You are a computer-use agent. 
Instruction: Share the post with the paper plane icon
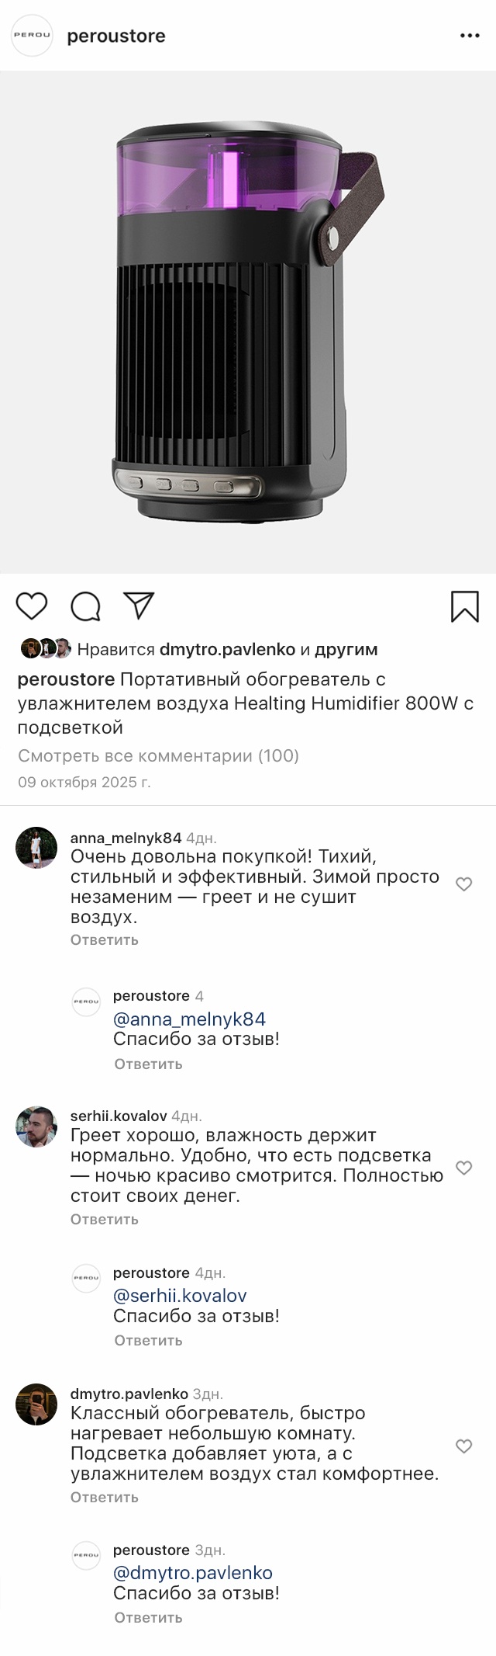139,606
